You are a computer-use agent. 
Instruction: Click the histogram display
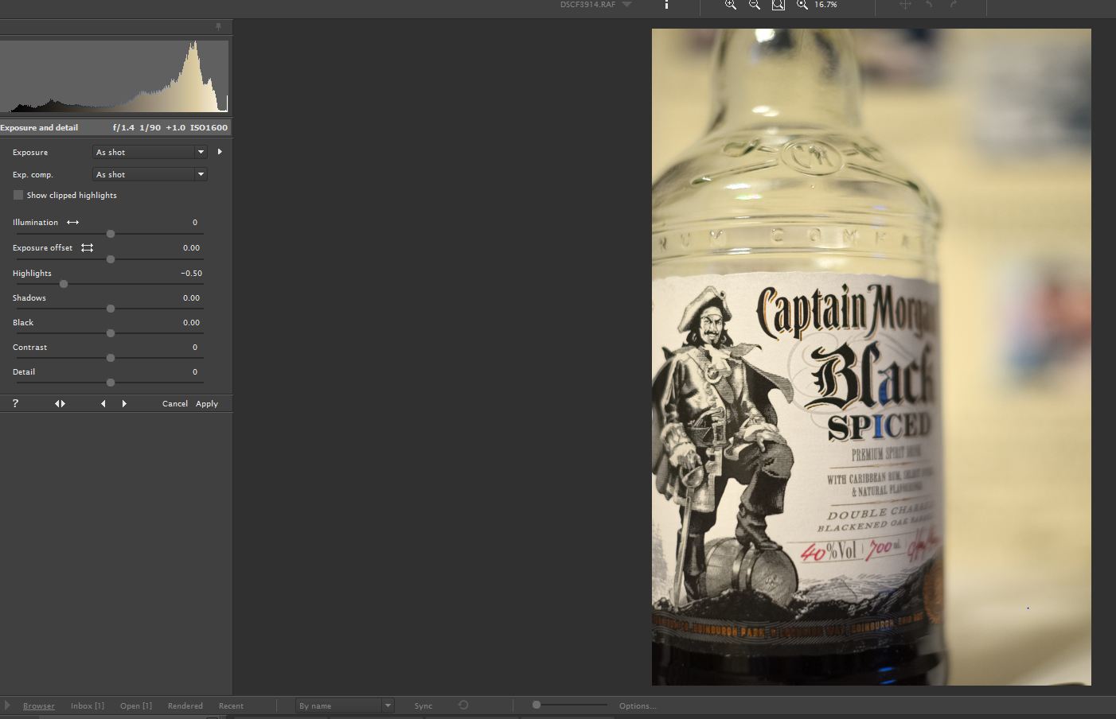point(115,76)
